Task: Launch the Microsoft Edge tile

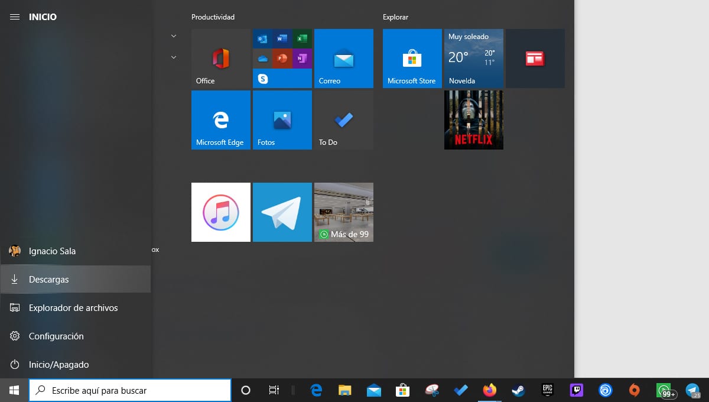Action: pyautogui.click(x=221, y=120)
